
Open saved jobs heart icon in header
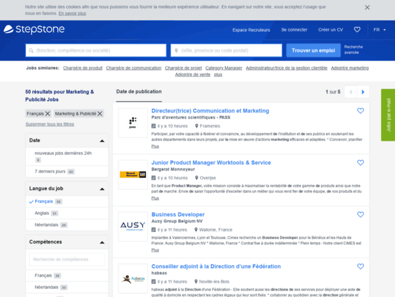point(357,30)
